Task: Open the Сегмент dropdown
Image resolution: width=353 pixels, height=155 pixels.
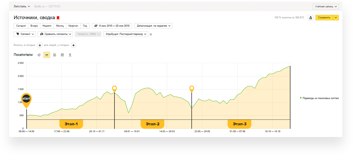Action: coord(25,34)
